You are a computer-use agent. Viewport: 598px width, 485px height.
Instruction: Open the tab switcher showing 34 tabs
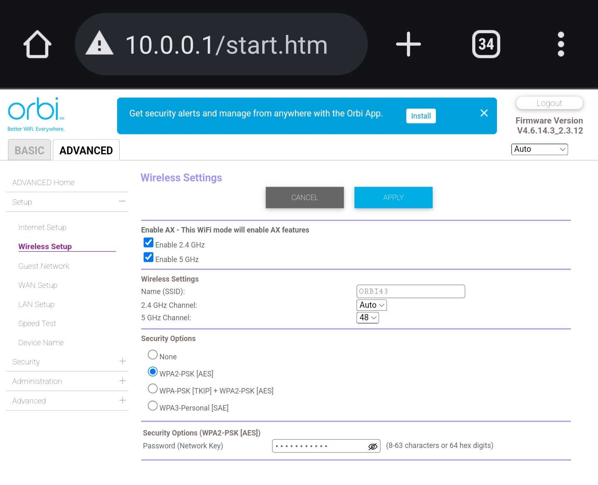pyautogui.click(x=486, y=44)
